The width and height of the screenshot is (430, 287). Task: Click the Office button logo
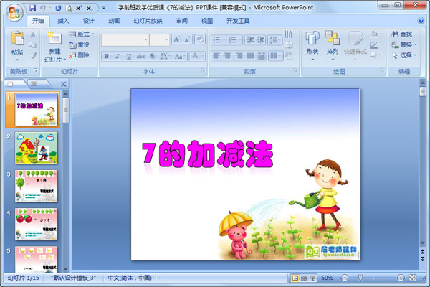[x=14, y=12]
